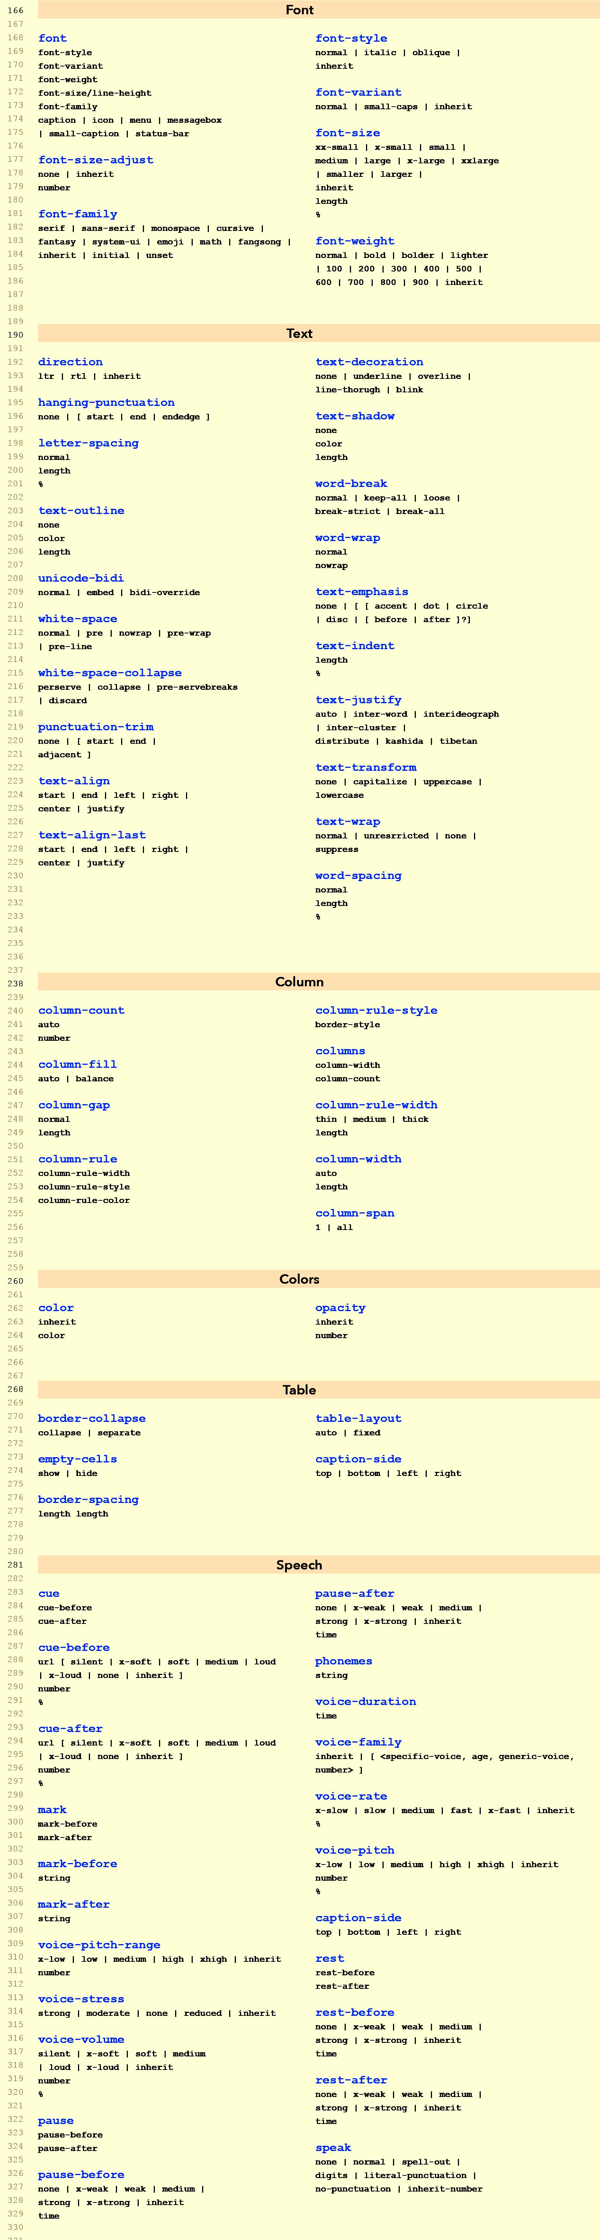Click the opacity property heading
This screenshot has height=2240, width=600.
coord(340,1308)
